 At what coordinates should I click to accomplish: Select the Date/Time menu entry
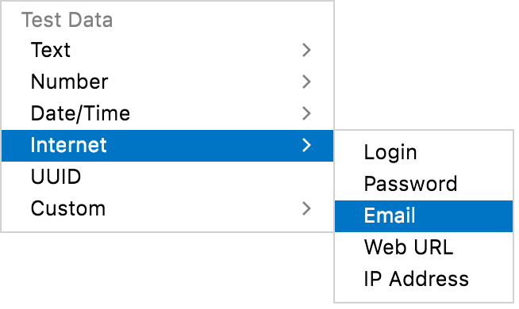pos(167,113)
